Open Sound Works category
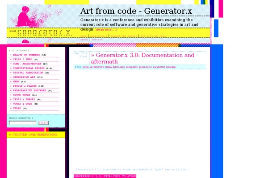Screen dimensions: 268x178 point(22,95)
